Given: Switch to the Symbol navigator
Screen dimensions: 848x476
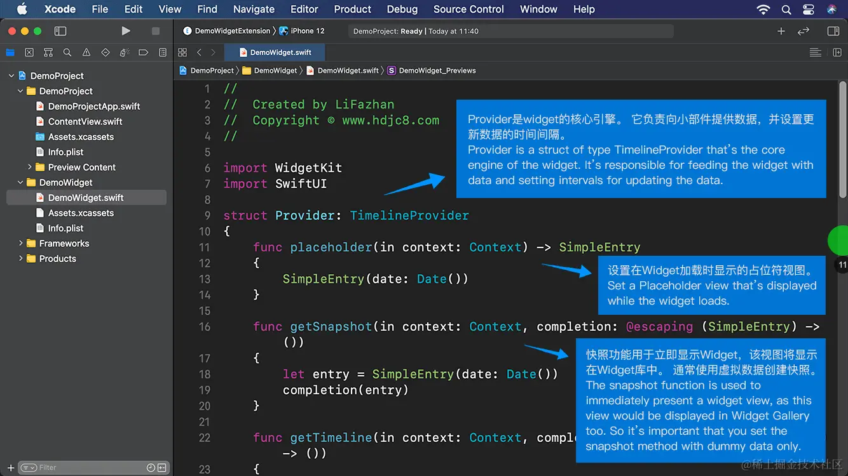Looking at the screenshot, I should pyautogui.click(x=48, y=53).
